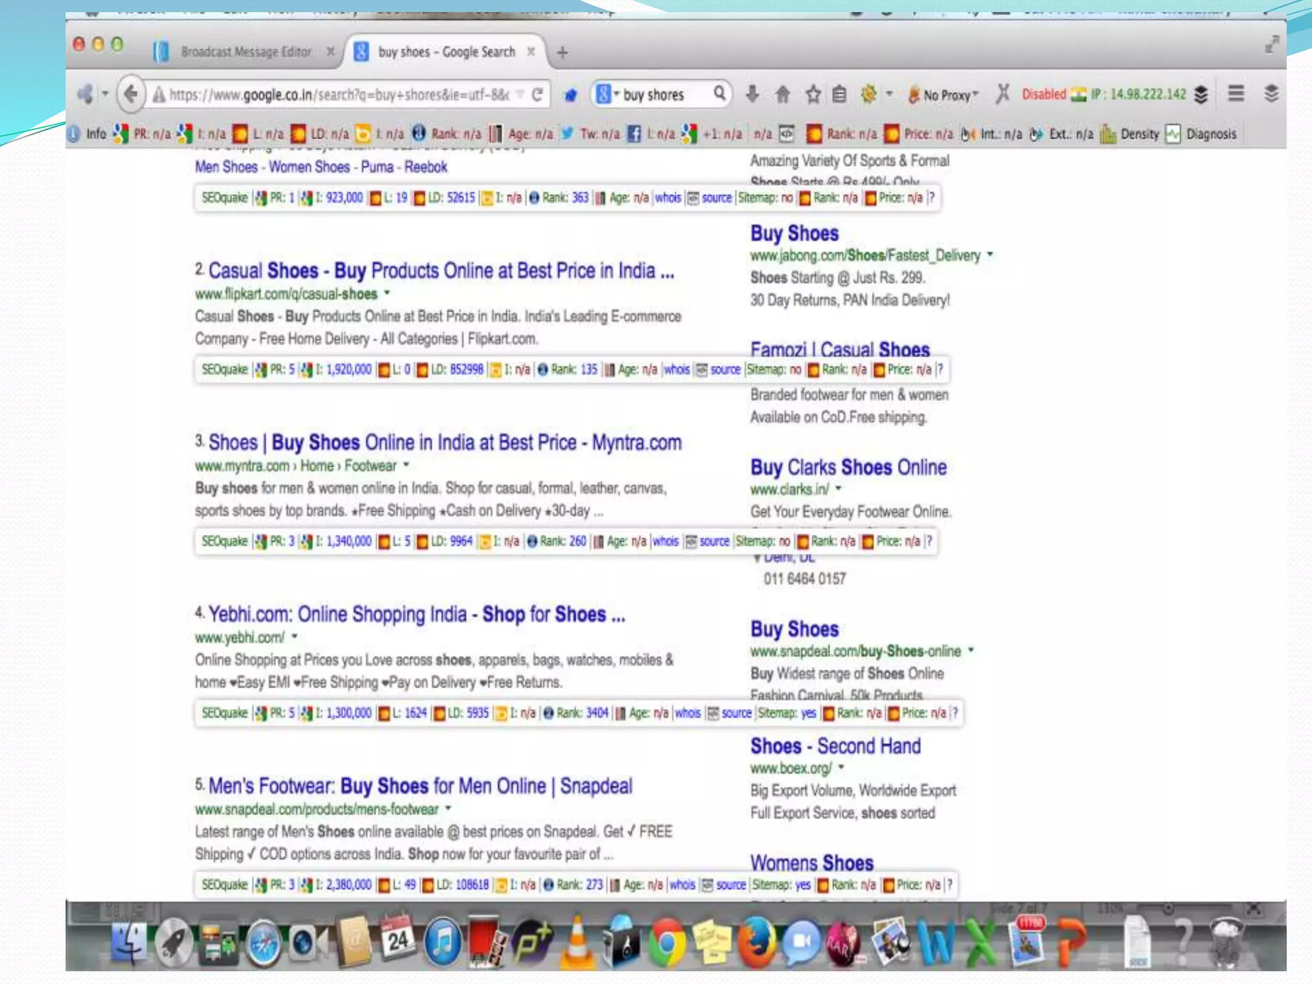This screenshot has width=1312, height=984.
Task: Open a new browser tab
Action: [562, 52]
